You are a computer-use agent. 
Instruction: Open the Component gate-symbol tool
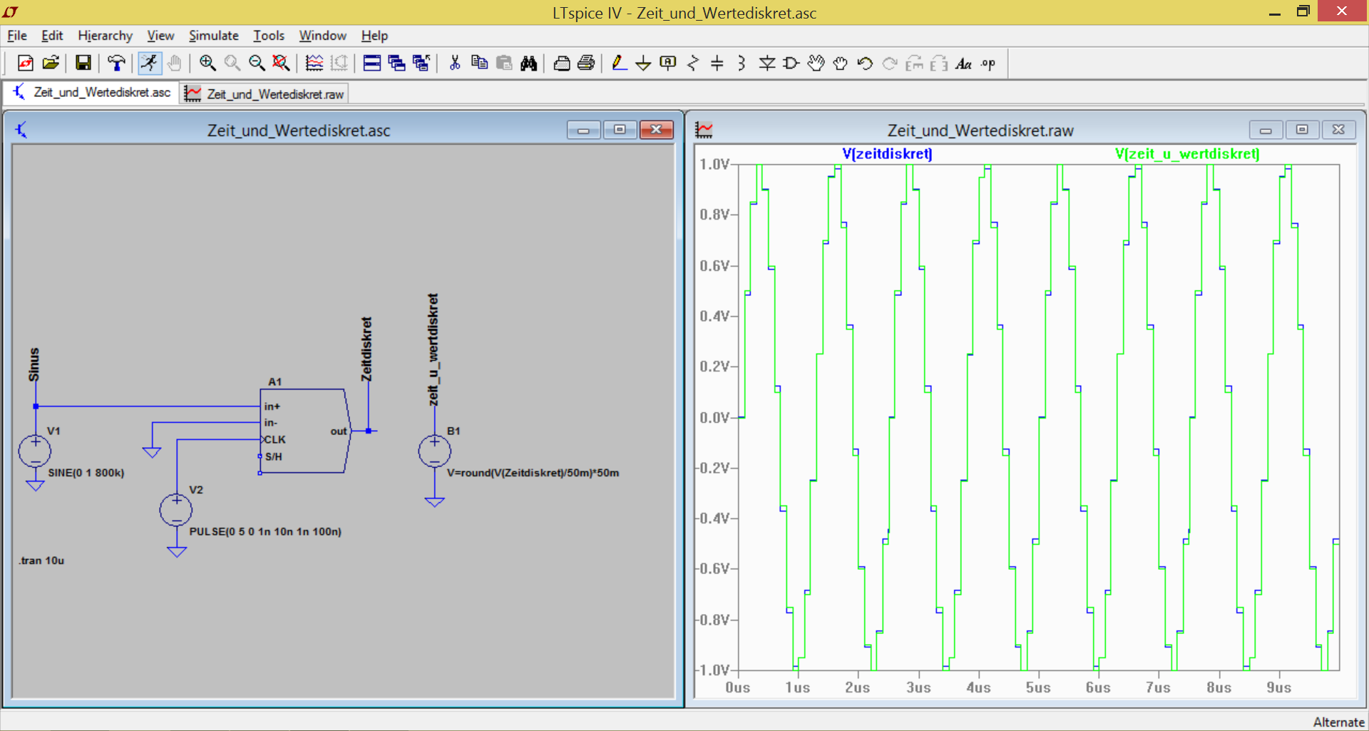pyautogui.click(x=791, y=63)
